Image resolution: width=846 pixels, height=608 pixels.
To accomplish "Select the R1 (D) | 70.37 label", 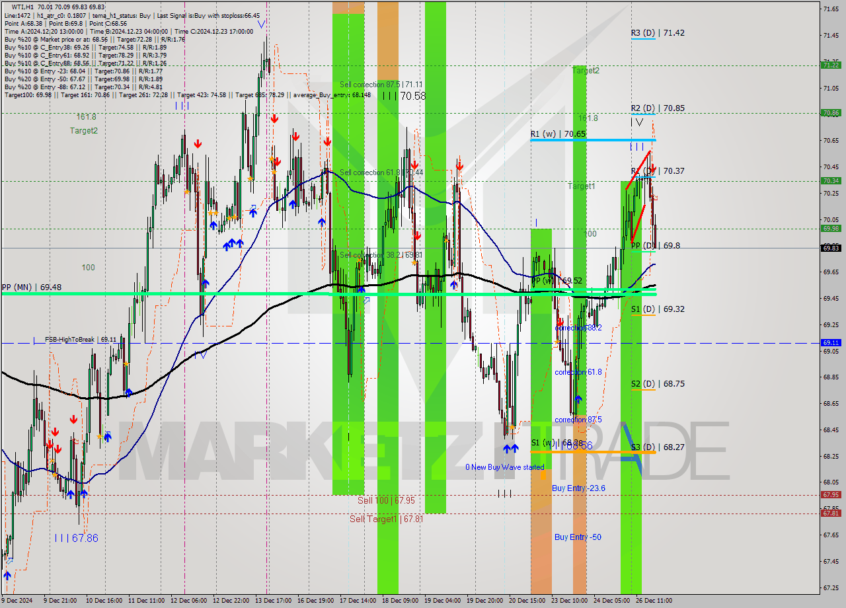I will point(658,171).
